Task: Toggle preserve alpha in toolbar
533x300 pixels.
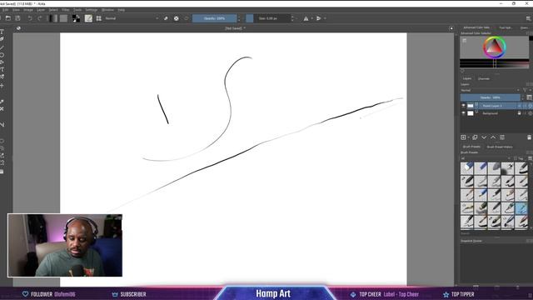Action: pos(176,18)
